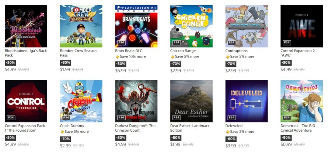Click PS4 badge on Dear Esther cover
Image resolution: width=328 pixels, height=154 pixels.
(177, 118)
